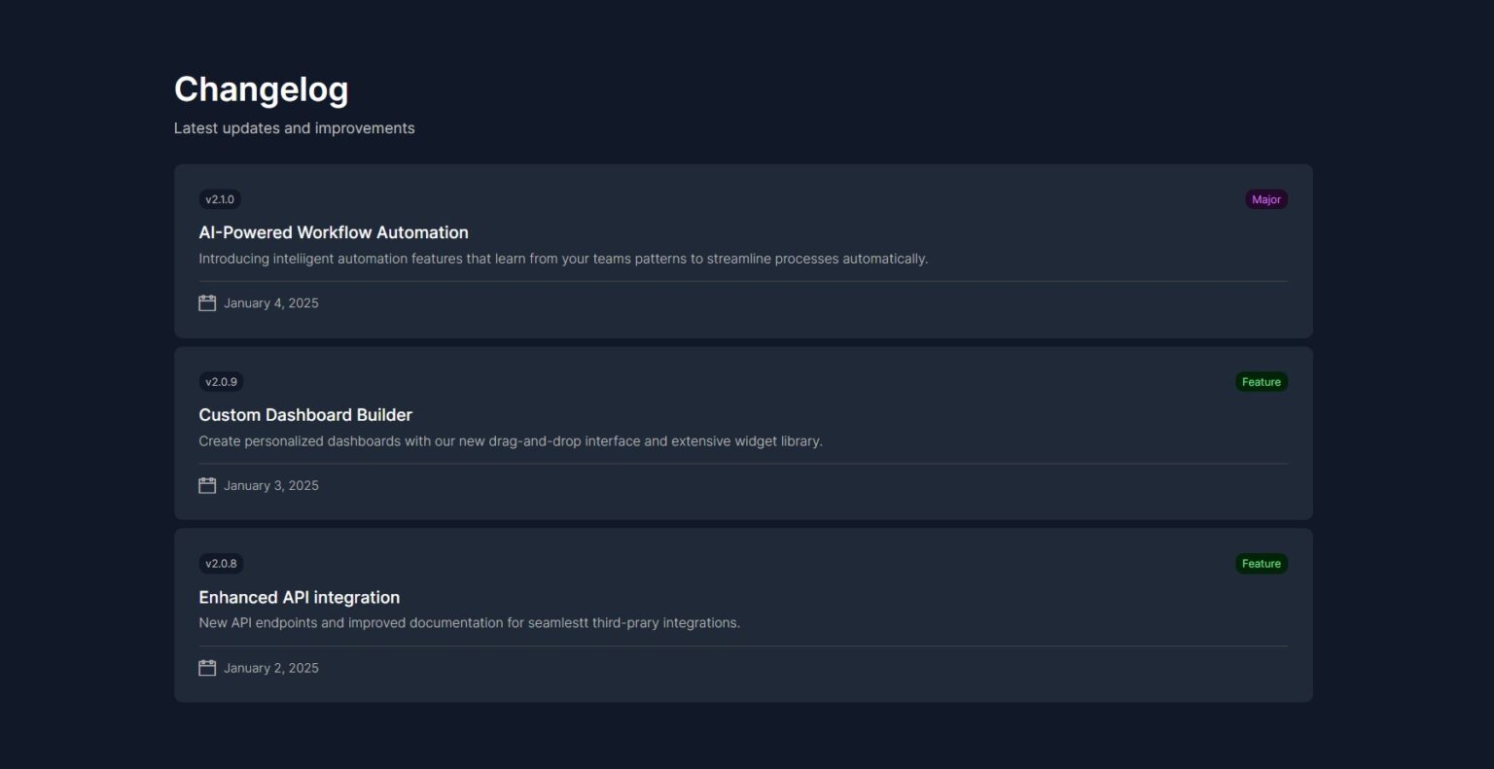Open the AI-Powered Workflow Automation entry
1494x769 pixels.
tap(334, 232)
